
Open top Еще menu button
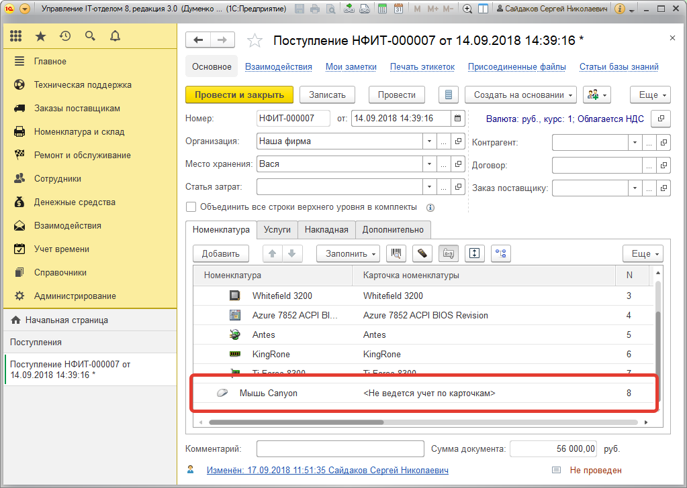[650, 95]
